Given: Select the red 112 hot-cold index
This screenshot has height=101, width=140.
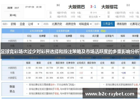Looking at the screenshot, I should pos(81,73).
